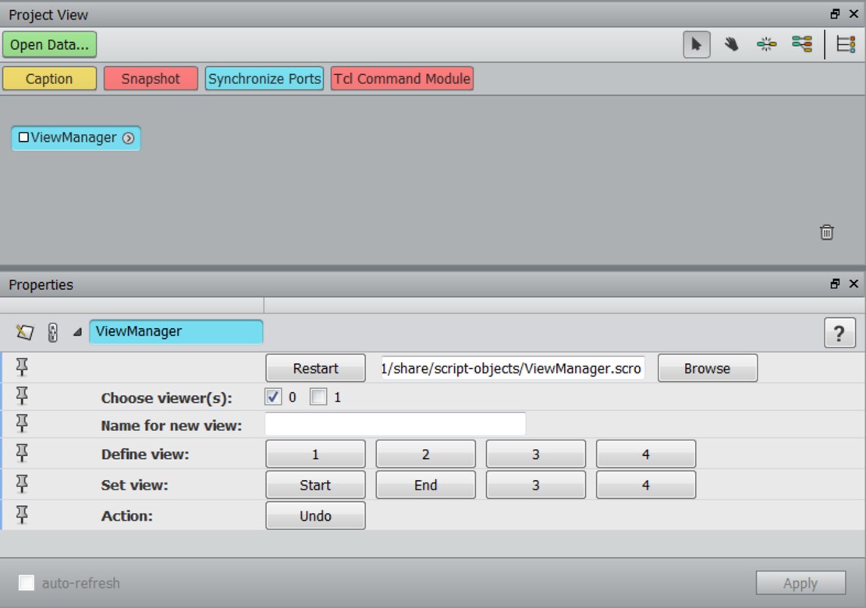The image size is (866, 608).
Task: Open ViewManager help with the question mark
Action: (839, 332)
